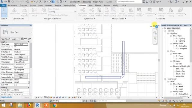Click the View Scale 1/8" = 1'-0" field

[21, 44]
